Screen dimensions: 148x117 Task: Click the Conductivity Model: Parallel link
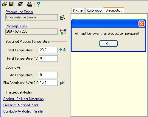tap(23, 111)
